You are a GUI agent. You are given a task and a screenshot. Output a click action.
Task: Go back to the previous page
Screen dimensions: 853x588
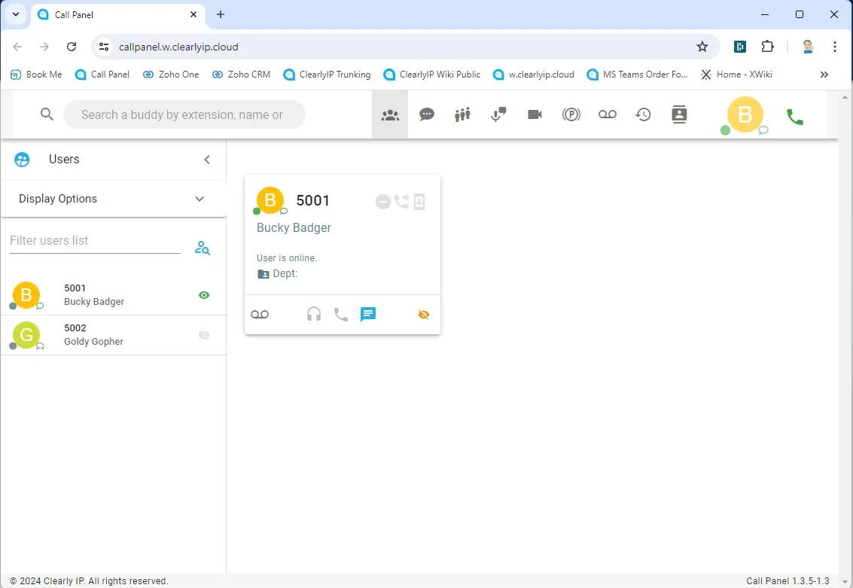coord(17,47)
